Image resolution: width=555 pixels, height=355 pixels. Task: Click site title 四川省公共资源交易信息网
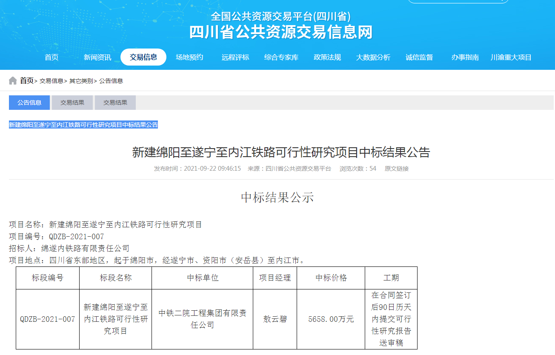pos(281,32)
